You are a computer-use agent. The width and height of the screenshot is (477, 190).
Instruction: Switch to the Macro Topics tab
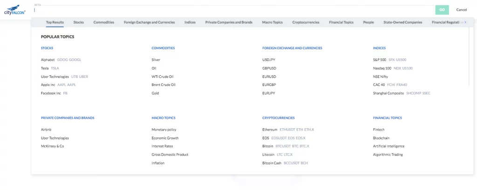click(272, 22)
